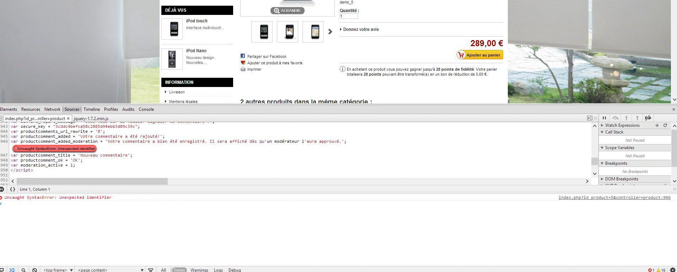Click the step out function icon
Viewport: 677px width, 272px height.
(637, 118)
